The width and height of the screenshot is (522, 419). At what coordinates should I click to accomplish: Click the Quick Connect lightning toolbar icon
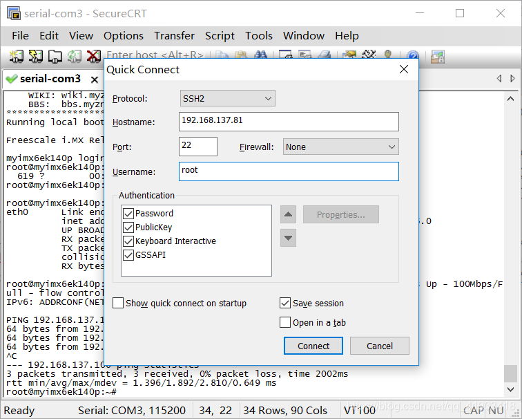36,56
